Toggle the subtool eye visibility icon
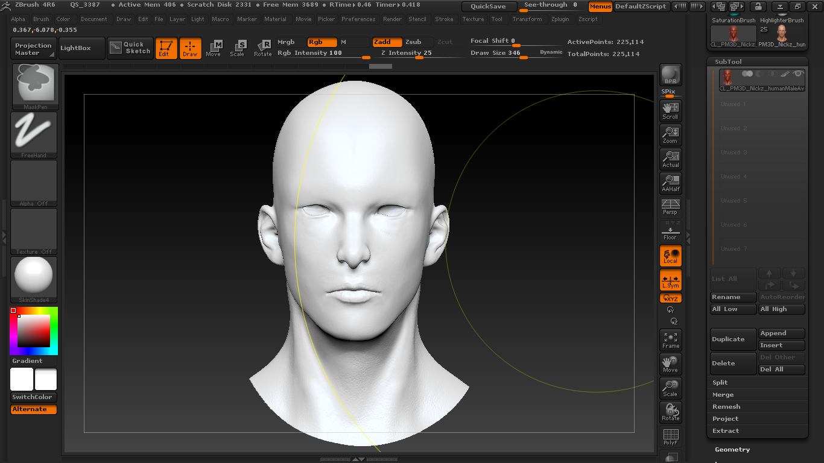Screen dimensions: 824x463 pos(798,74)
